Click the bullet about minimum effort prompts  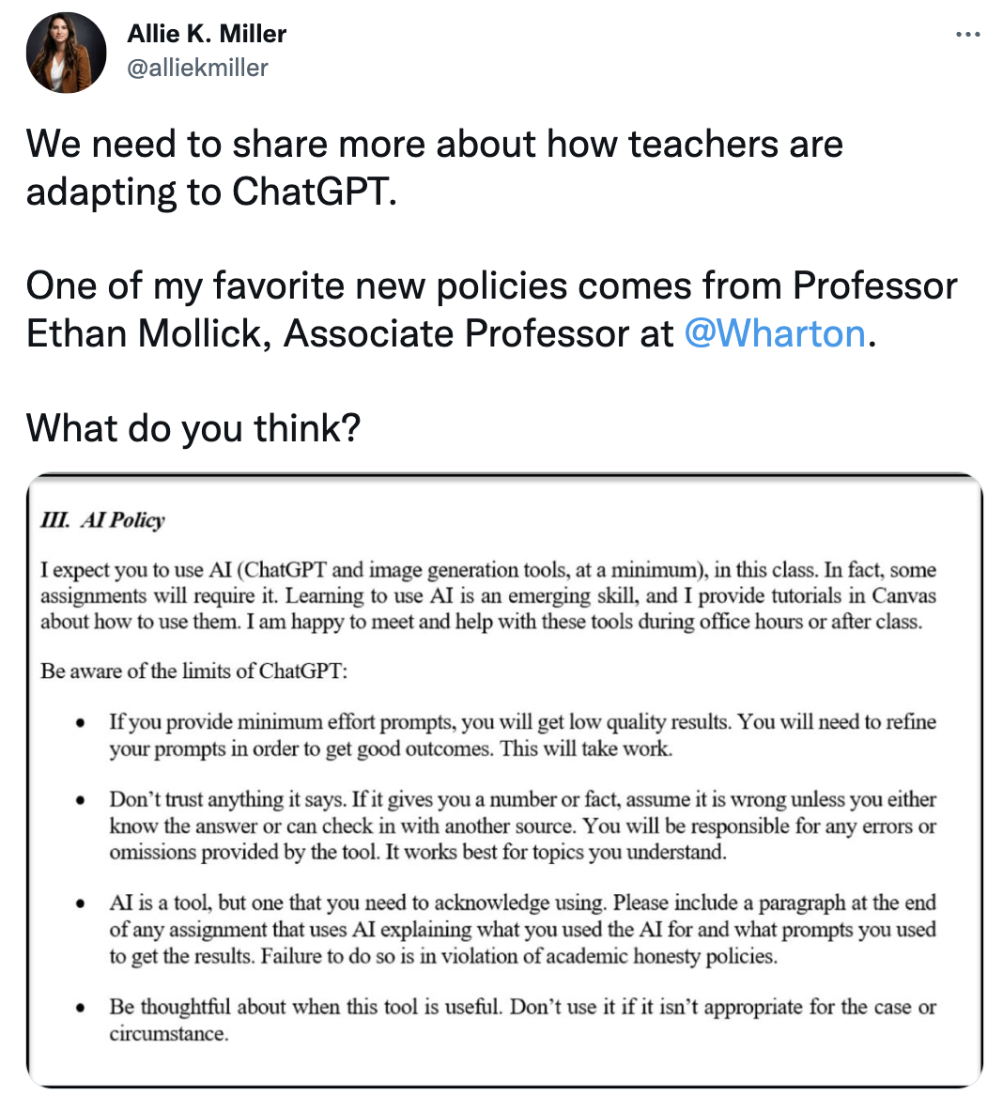pos(522,735)
